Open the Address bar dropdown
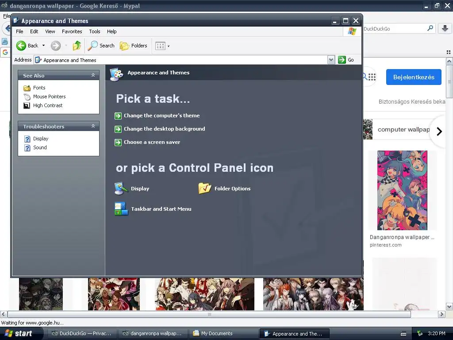Image resolution: width=453 pixels, height=340 pixels. coord(331,60)
